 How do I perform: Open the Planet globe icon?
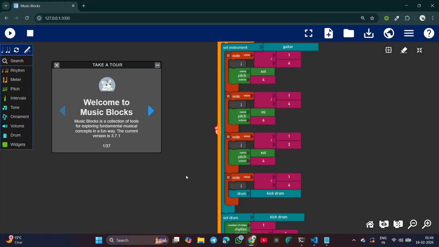(389, 33)
